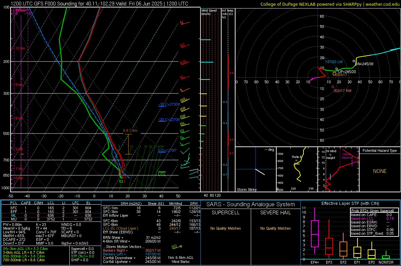Click the LCL-EL (Cloud Layer) row

[x=152, y=228]
